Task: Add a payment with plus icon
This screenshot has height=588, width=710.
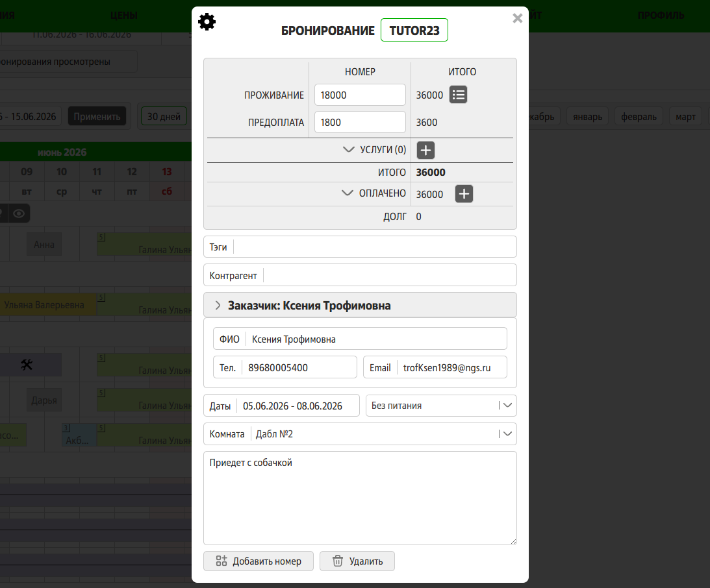Action: [464, 193]
